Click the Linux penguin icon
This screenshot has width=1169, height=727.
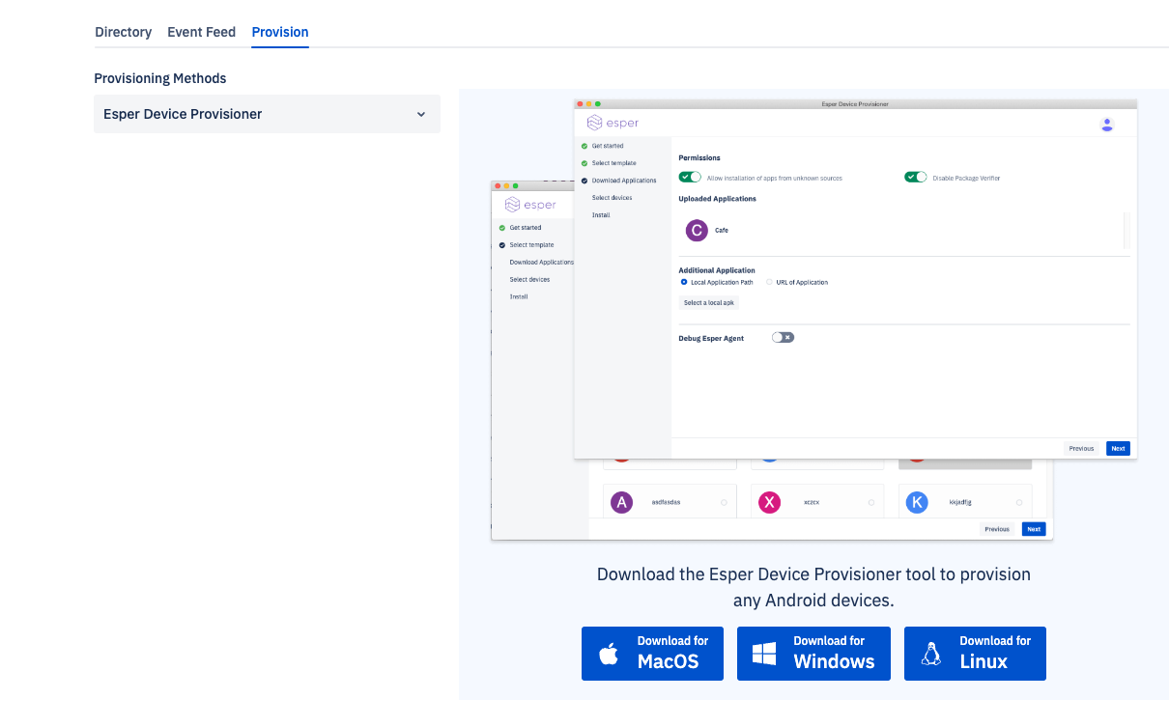[931, 654]
